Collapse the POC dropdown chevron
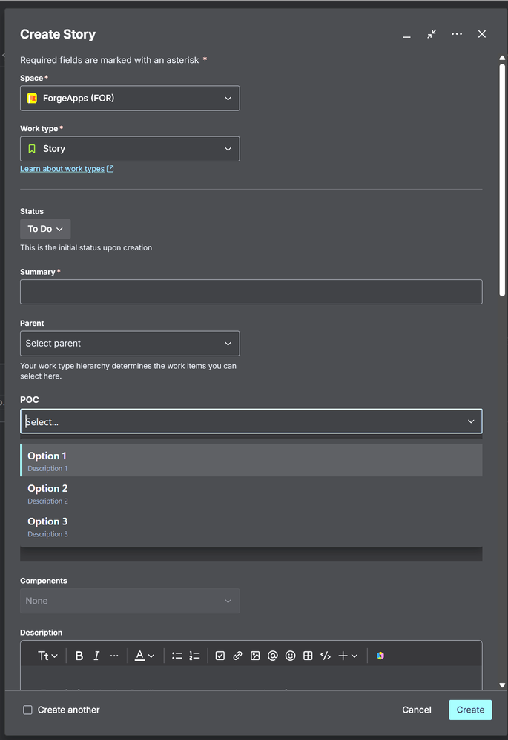The height and width of the screenshot is (740, 508). [471, 421]
